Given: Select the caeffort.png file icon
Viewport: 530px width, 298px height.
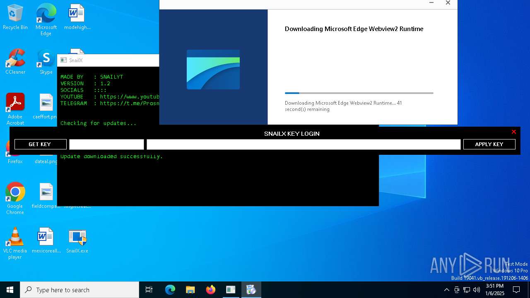Looking at the screenshot, I should (x=46, y=107).
